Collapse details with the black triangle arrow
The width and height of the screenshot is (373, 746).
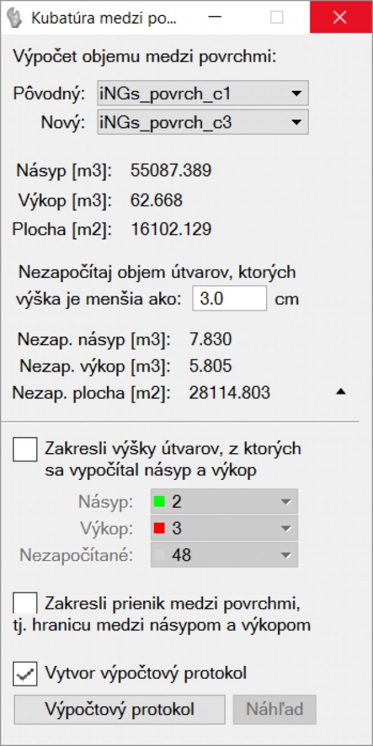tap(341, 392)
